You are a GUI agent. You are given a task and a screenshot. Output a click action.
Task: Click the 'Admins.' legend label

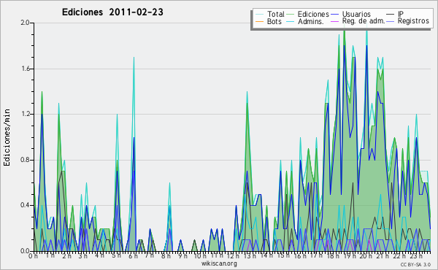[x=311, y=21]
